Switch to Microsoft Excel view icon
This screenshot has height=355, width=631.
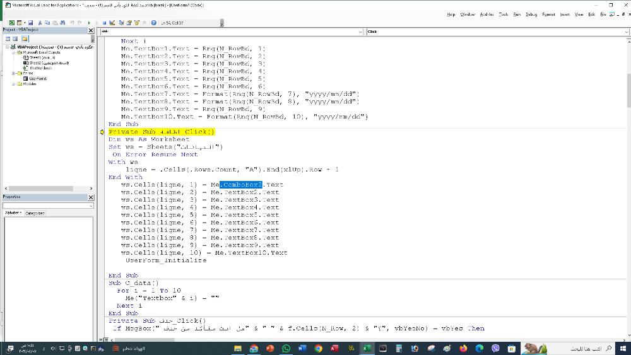click(11, 23)
